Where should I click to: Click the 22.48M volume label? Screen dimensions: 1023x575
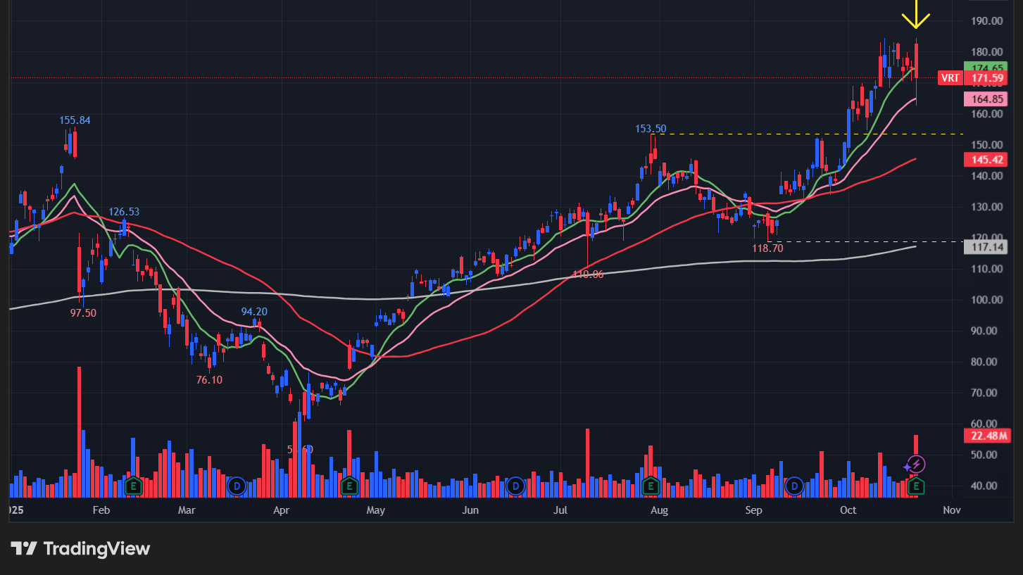(x=986, y=436)
